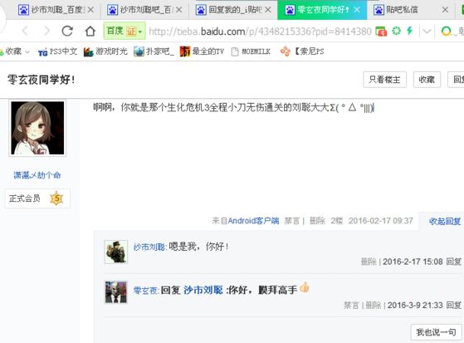The width and height of the screenshot is (464, 343).
Task: Click the anime girl avatar thumbnail
Action: [x=37, y=128]
